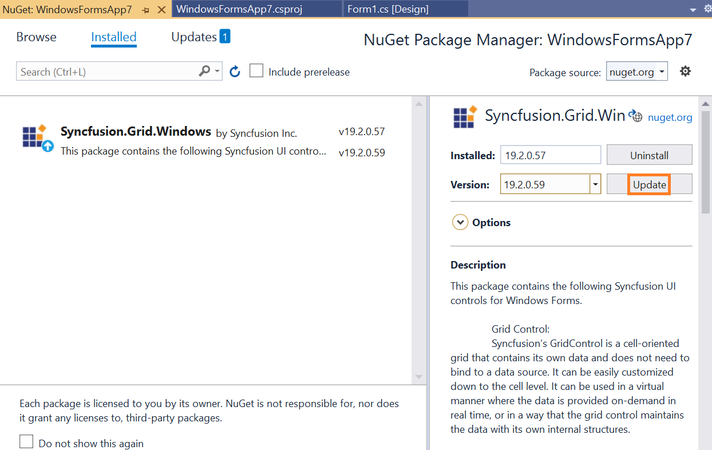Screen dimensions: 712x450
Task: Open nuget.org link
Action: (x=670, y=117)
